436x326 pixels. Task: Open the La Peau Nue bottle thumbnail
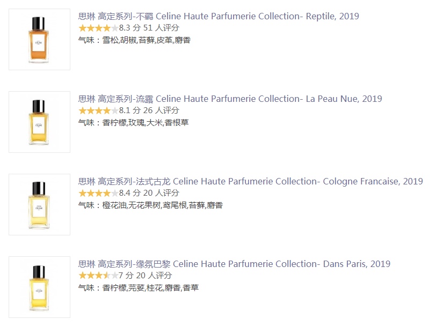point(40,122)
